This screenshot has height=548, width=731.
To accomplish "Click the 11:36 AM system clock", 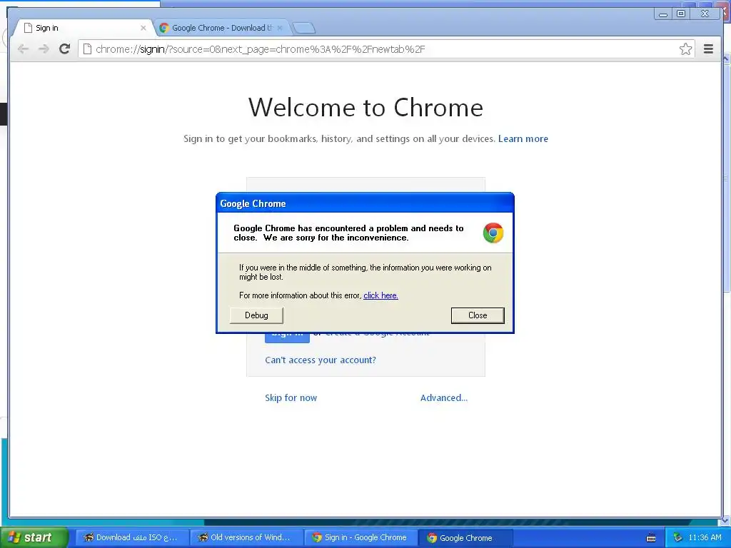I will pos(705,538).
